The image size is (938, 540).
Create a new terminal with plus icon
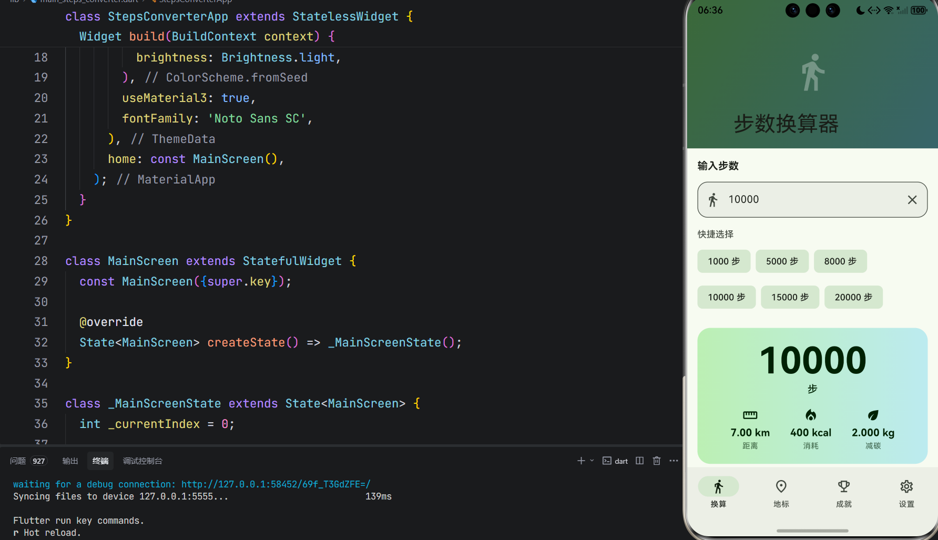(x=581, y=461)
